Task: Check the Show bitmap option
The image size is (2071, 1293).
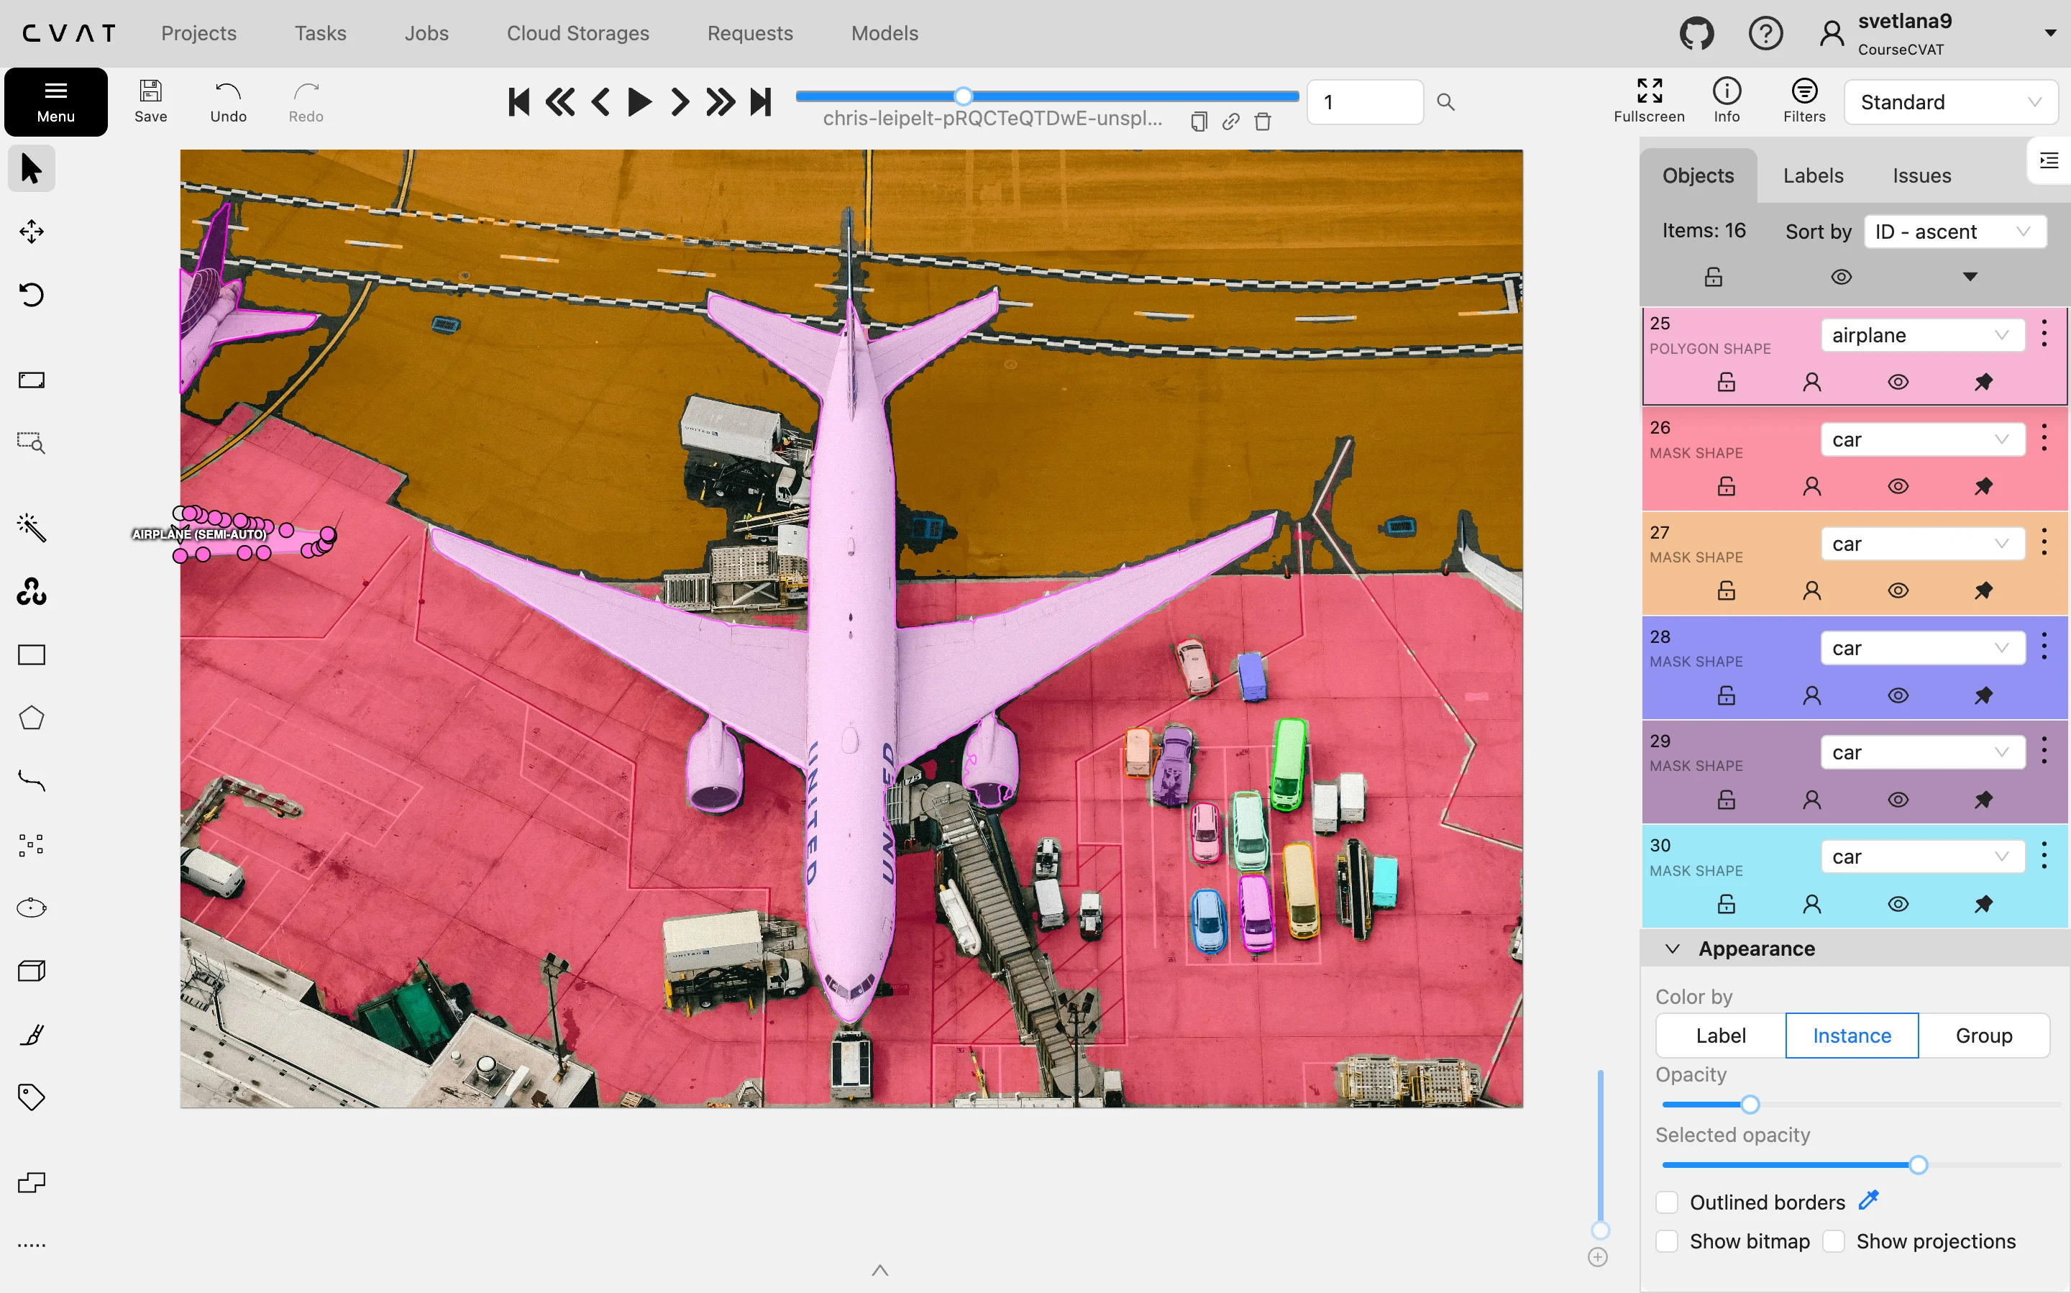Action: pos(1667,1241)
